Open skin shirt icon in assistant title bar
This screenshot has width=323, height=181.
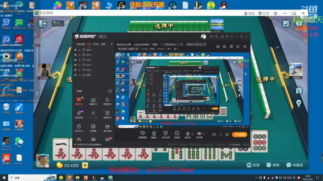pyautogui.click(x=227, y=37)
